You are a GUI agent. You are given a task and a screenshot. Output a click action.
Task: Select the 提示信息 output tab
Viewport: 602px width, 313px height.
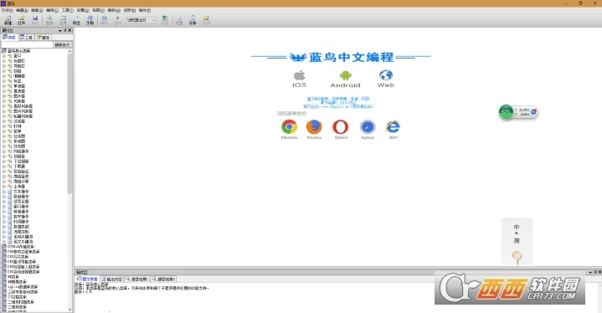[x=87, y=279]
